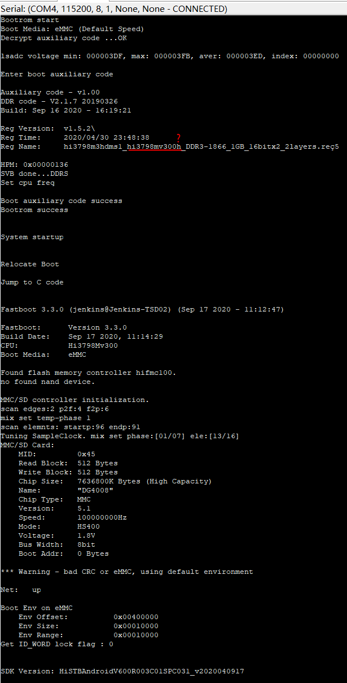Click the "HPM: 0x00000136" line
This screenshot has height=683, width=347.
34,165
